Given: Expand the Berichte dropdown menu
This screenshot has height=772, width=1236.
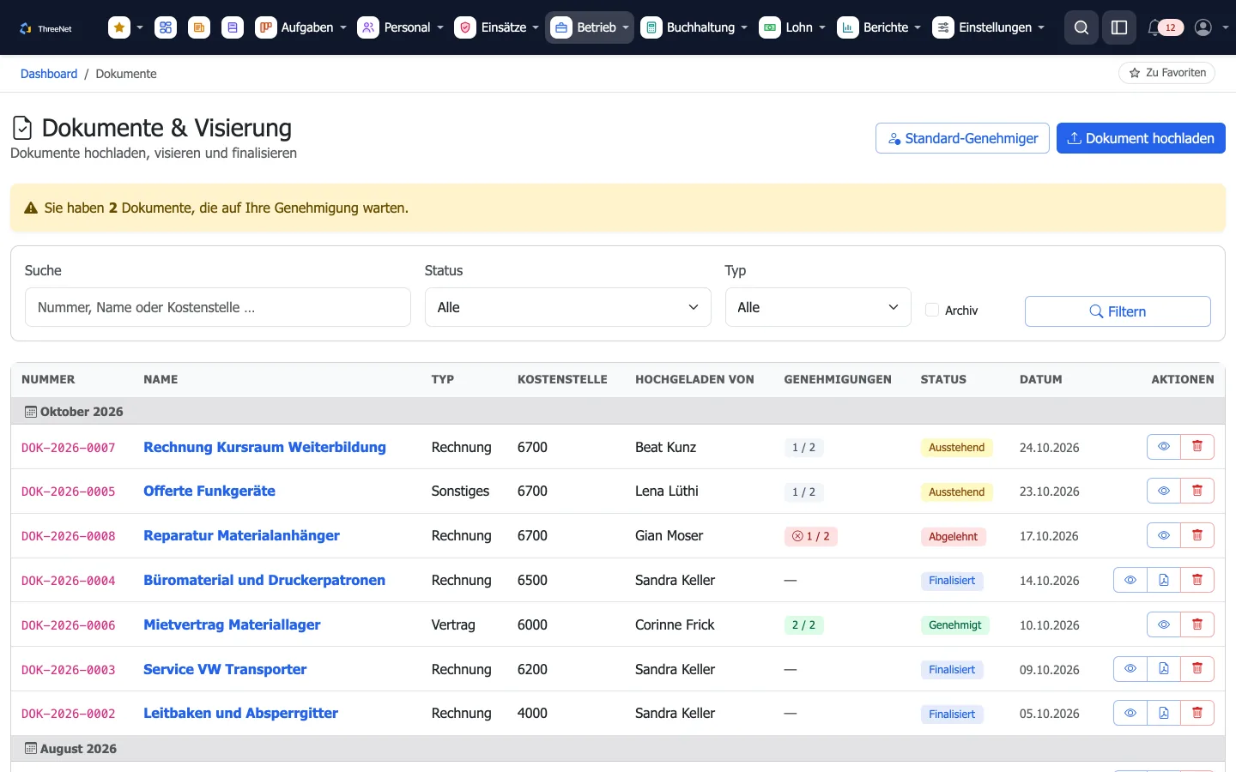Looking at the screenshot, I should tap(879, 27).
